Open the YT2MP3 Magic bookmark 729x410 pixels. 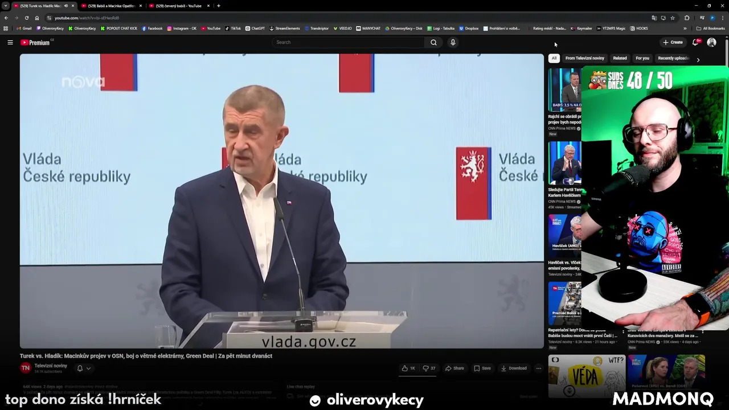point(612,28)
